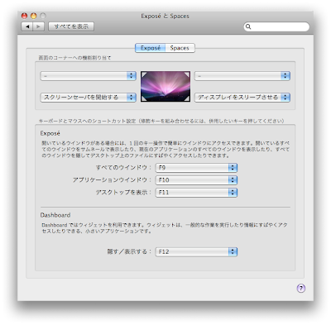Click the デスクトップを表示 label
This screenshot has width=331, height=325.
pos(123,193)
